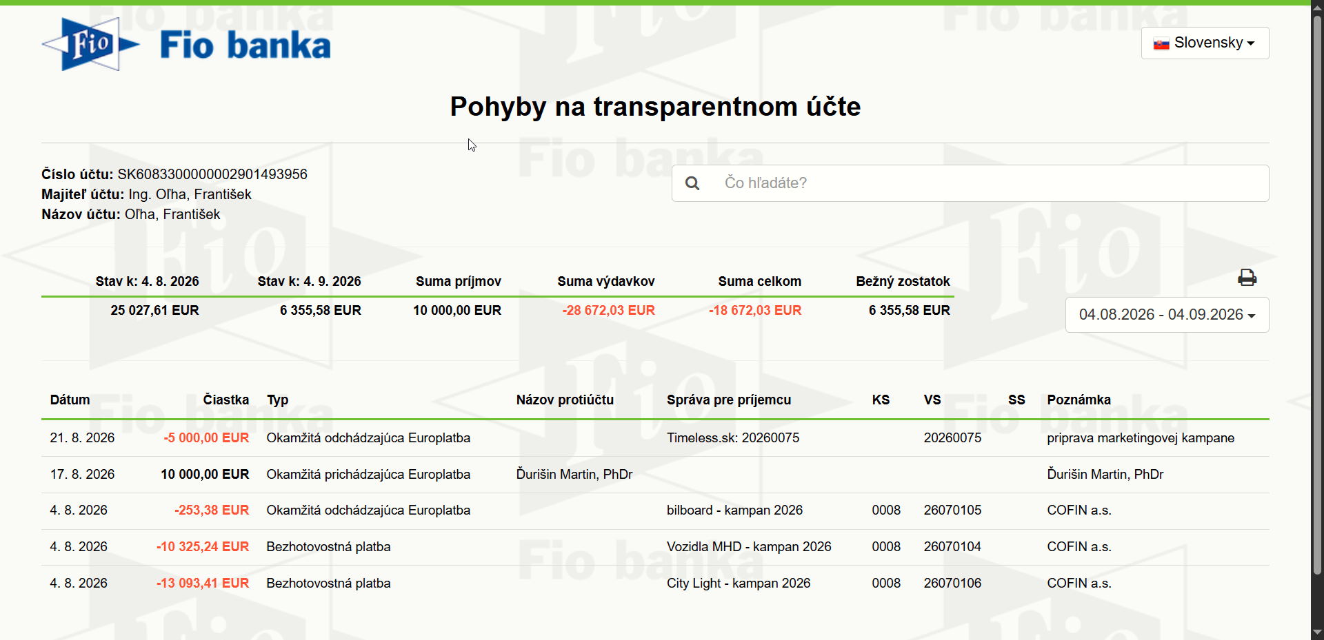Viewport: 1324px width, 640px height.
Task: Select the 21. 8. 2026 transaction row
Action: 655,438
